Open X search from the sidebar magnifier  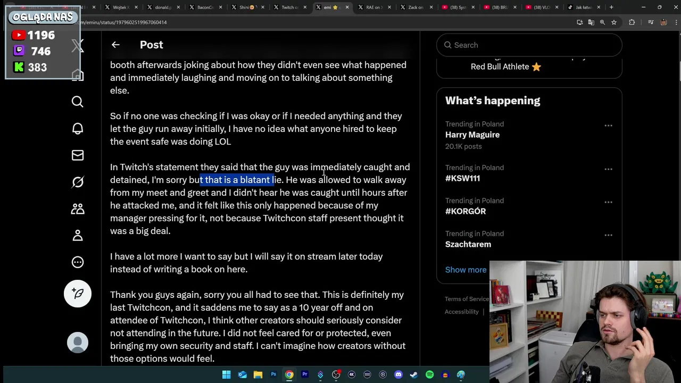(x=78, y=102)
